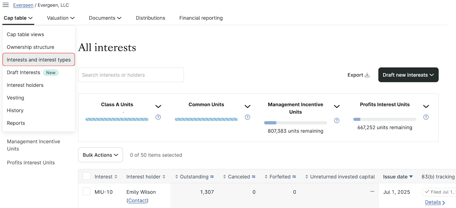This screenshot has height=208, width=456.
Task: Click the 807,383 units remaining text
Action: [x=295, y=131]
